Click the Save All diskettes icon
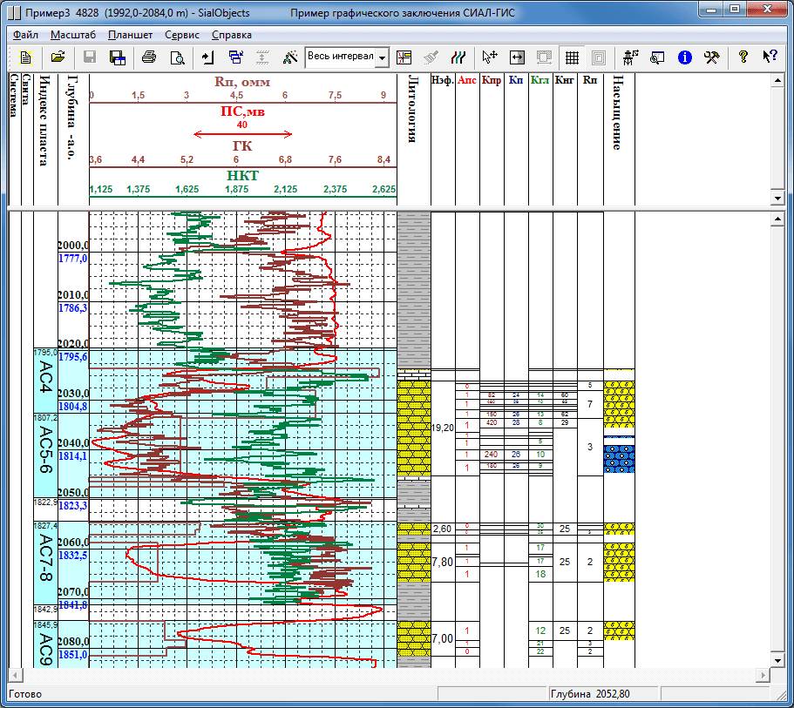Image resolution: width=794 pixels, height=708 pixels. (117, 57)
